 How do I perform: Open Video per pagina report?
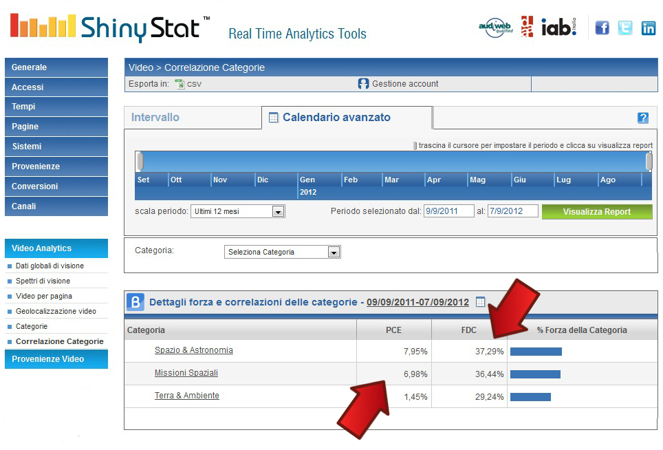43,296
